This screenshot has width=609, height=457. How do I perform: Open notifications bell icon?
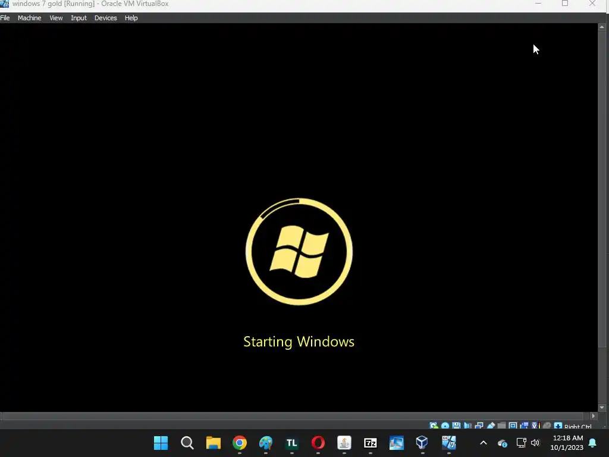pos(593,443)
